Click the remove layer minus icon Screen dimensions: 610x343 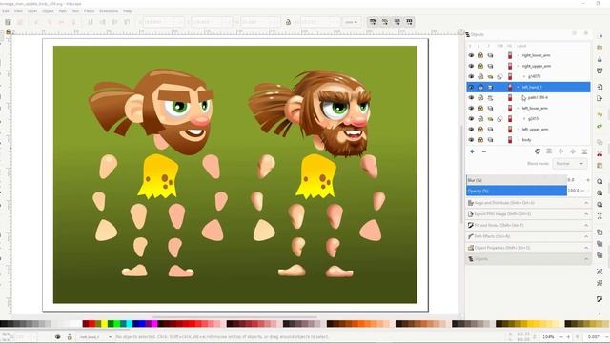(x=484, y=151)
